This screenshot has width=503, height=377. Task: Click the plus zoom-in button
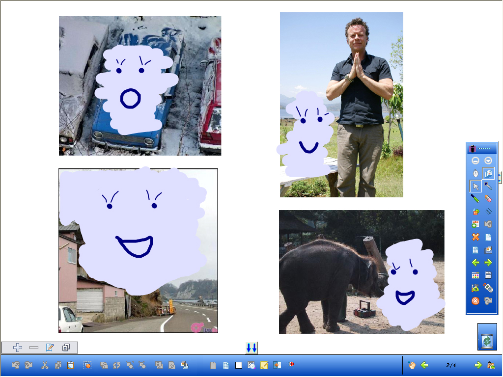[18, 348]
